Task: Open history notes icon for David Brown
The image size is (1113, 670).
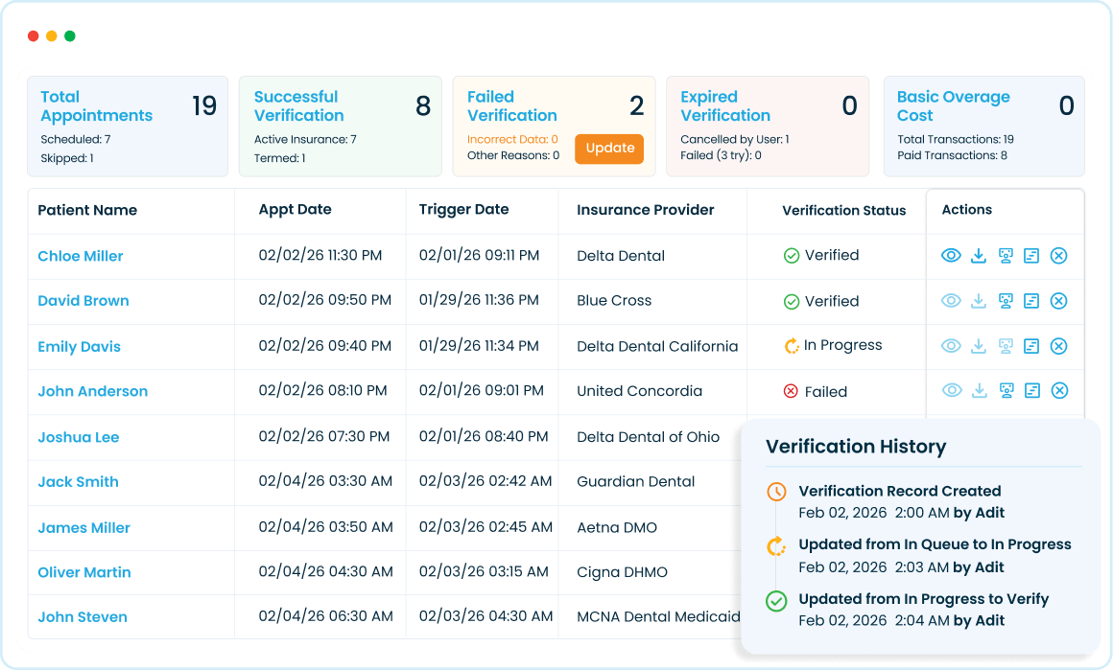Action: 1031,301
